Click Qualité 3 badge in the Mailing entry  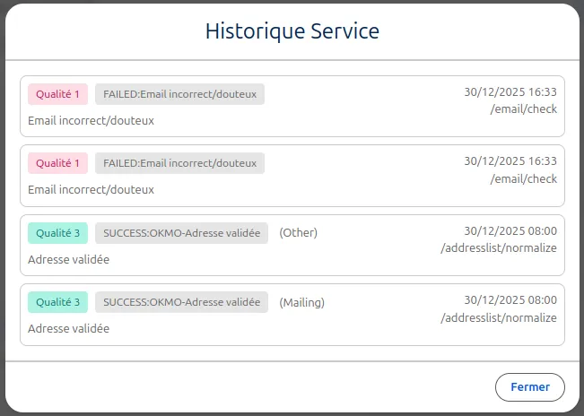tap(58, 302)
